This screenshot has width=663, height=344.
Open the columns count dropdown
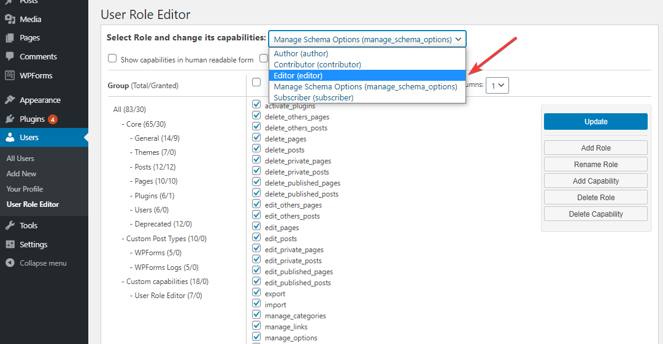point(497,85)
